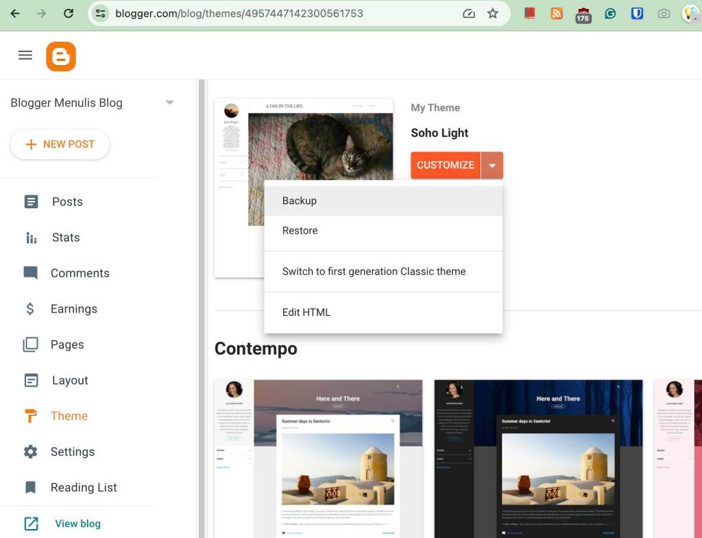Click the speedometer icon in address bar
This screenshot has height=538, width=702.
point(468,14)
